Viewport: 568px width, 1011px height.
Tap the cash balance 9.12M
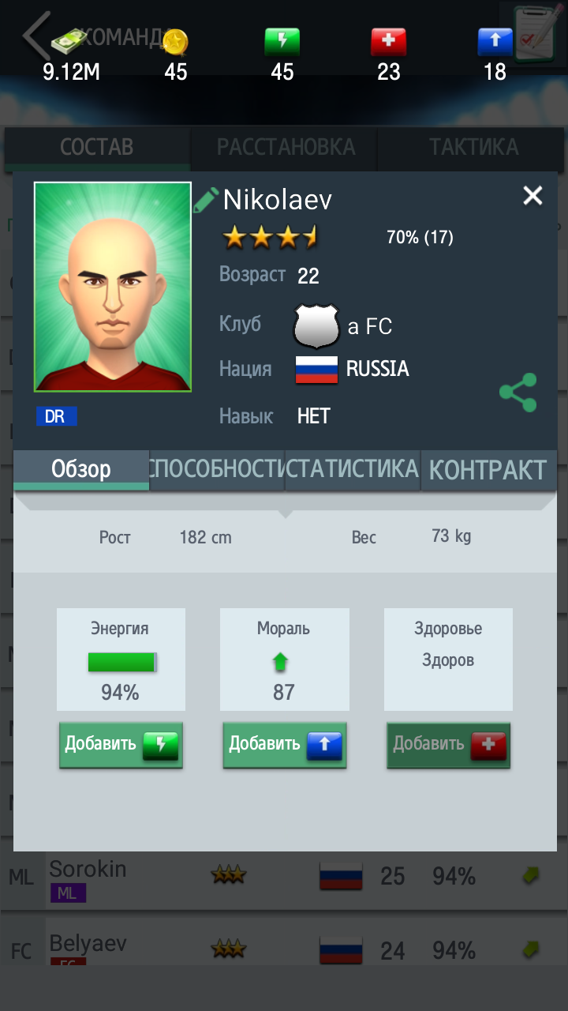click(x=71, y=72)
